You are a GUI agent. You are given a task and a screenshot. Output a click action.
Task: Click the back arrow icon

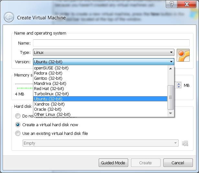click(x=9, y=17)
